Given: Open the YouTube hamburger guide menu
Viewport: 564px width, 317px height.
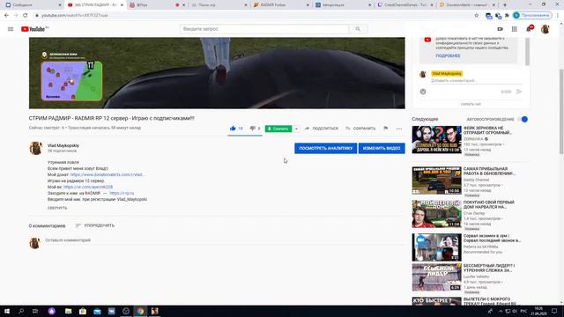Looking at the screenshot, I should [x=11, y=29].
